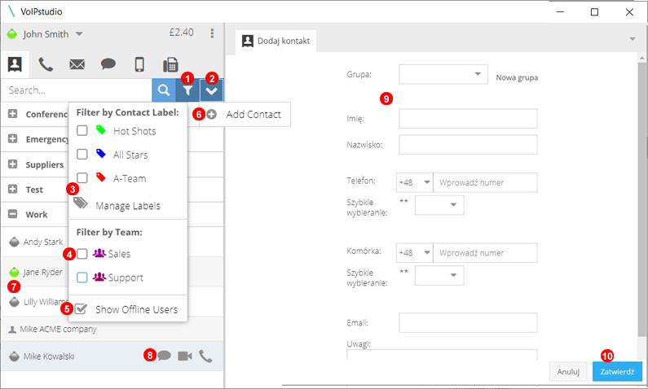Viewport: 648px width, 389px height.
Task: Click the £2.40 balance amount
Action: (181, 33)
